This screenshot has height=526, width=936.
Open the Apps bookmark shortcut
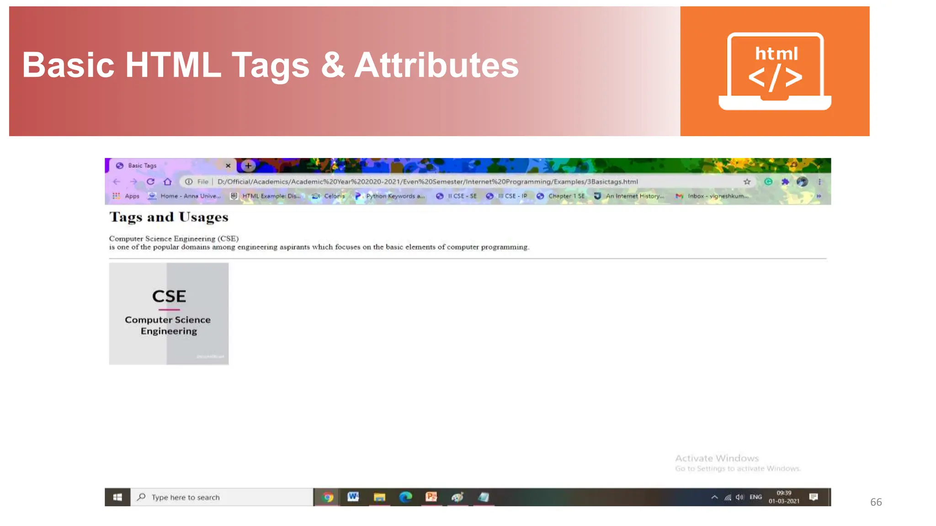click(126, 196)
